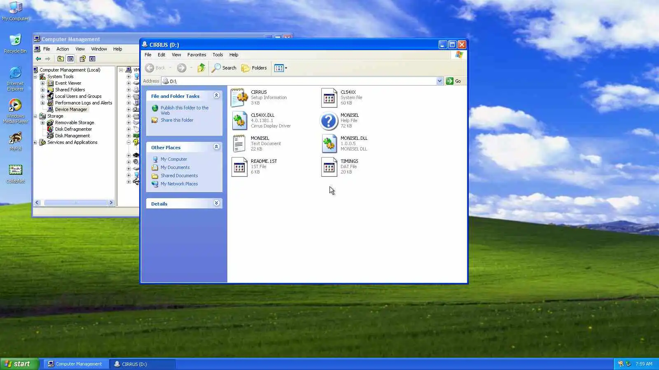Click the Help icon in Computer Management toolbar
The image size is (659, 370).
(x=82, y=59)
